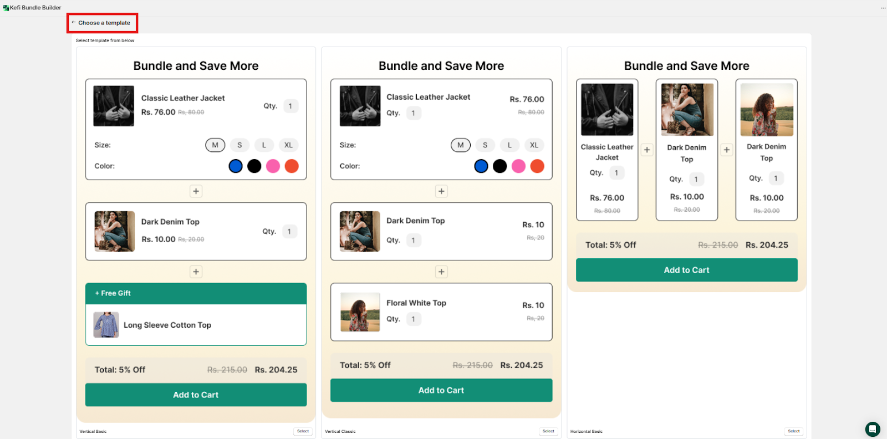This screenshot has width=887, height=439.
Task: Select the Horizontal Basic template
Action: [x=794, y=431]
